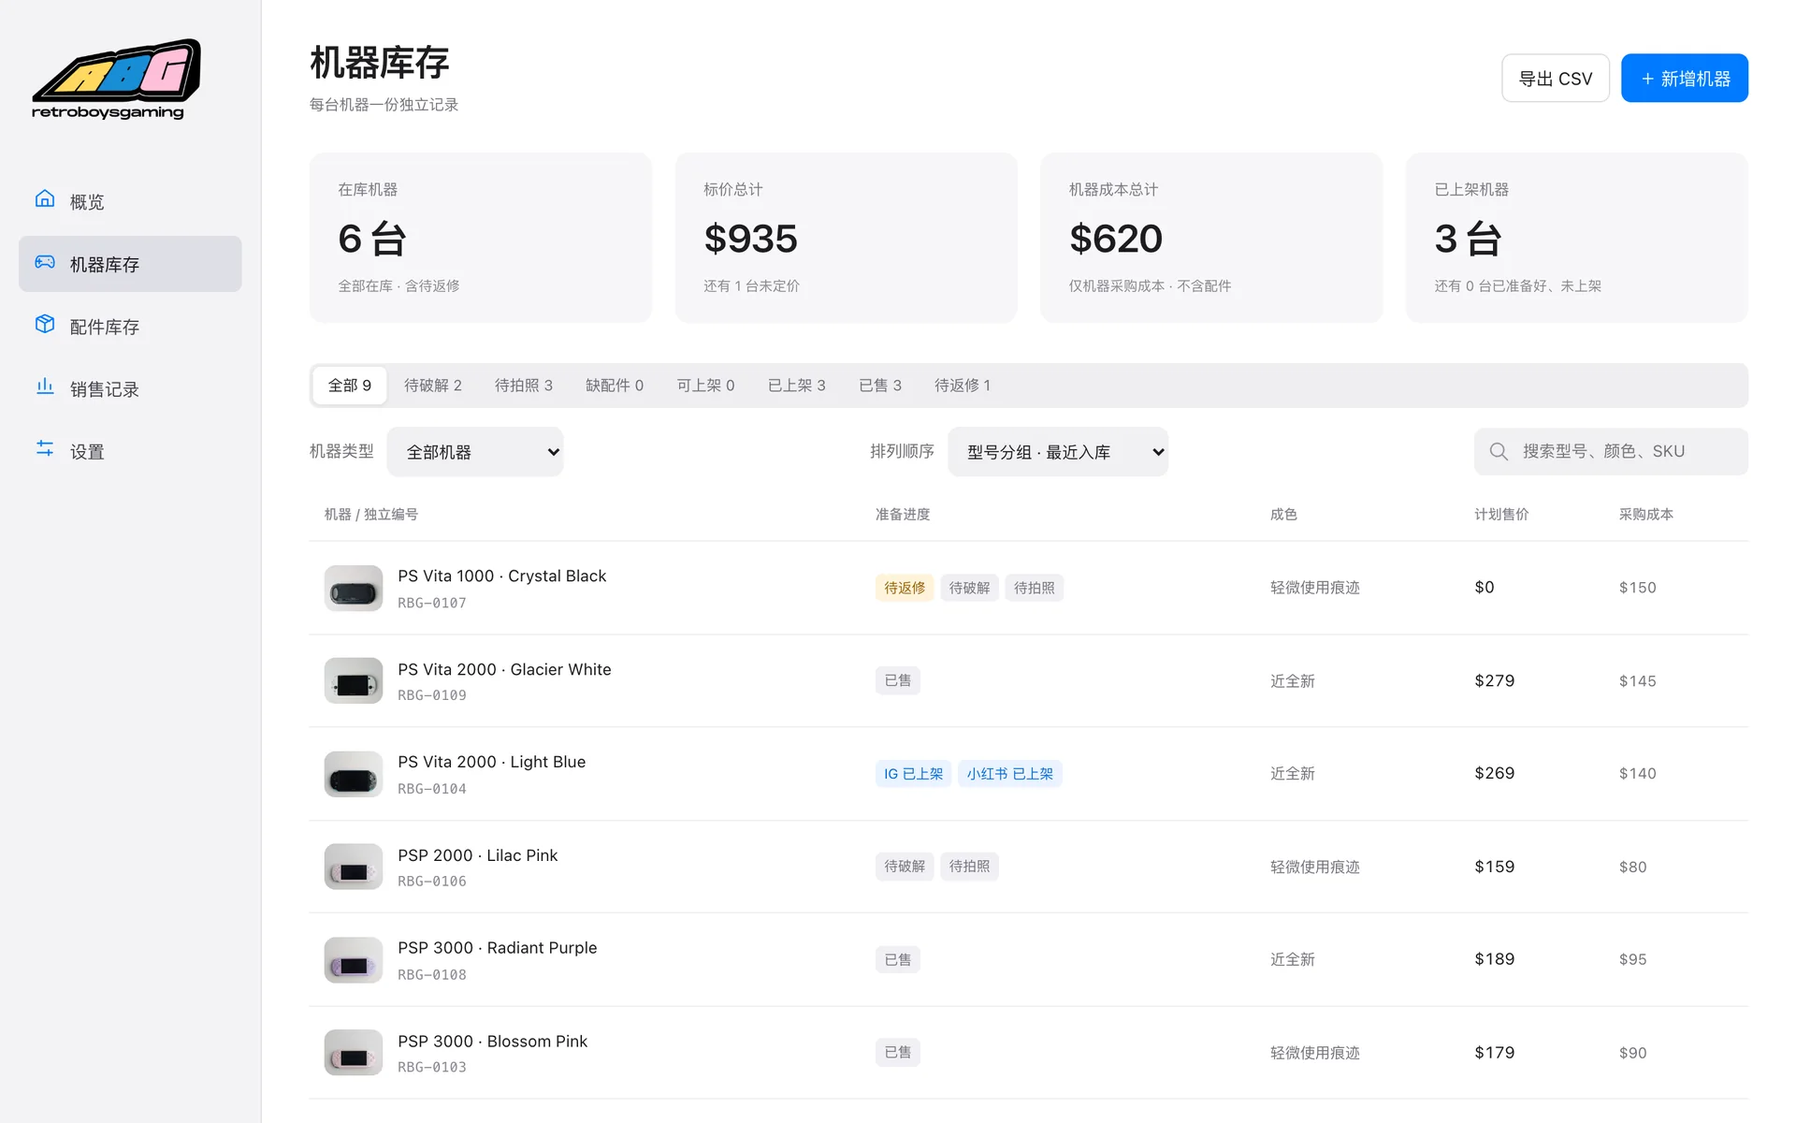Click the magnifier icon in search box
Screen dimensions: 1796x1123
[x=1499, y=452]
